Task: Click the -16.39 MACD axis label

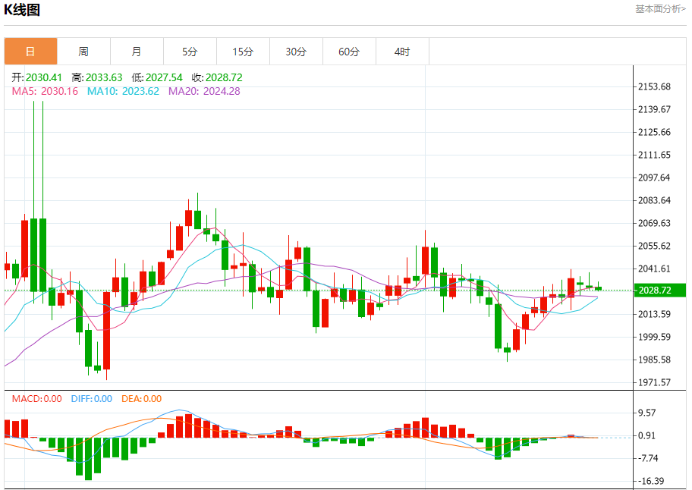Action: coord(651,481)
